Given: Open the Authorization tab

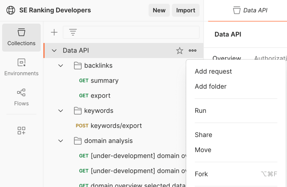Looking at the screenshot, I should pos(270,58).
